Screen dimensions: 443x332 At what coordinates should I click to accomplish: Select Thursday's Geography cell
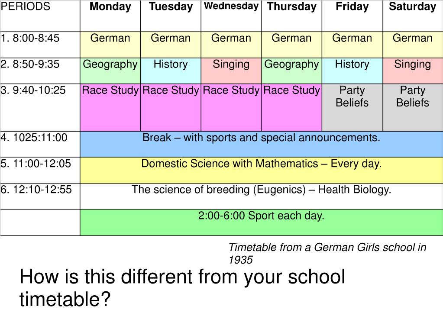[291, 71]
